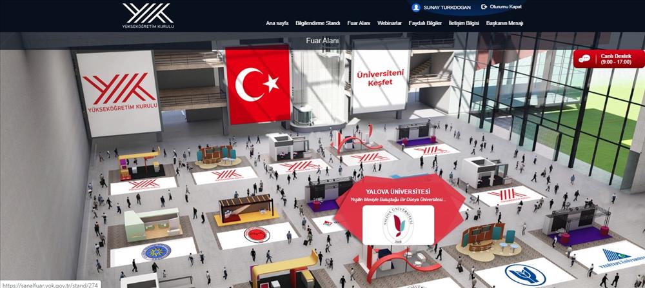Click the YALOVA ÜNİVERSİTESİ popup title
645x288 pixels.
(398, 192)
